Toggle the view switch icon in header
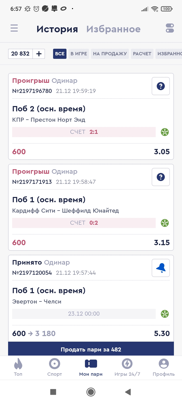 click(x=170, y=28)
